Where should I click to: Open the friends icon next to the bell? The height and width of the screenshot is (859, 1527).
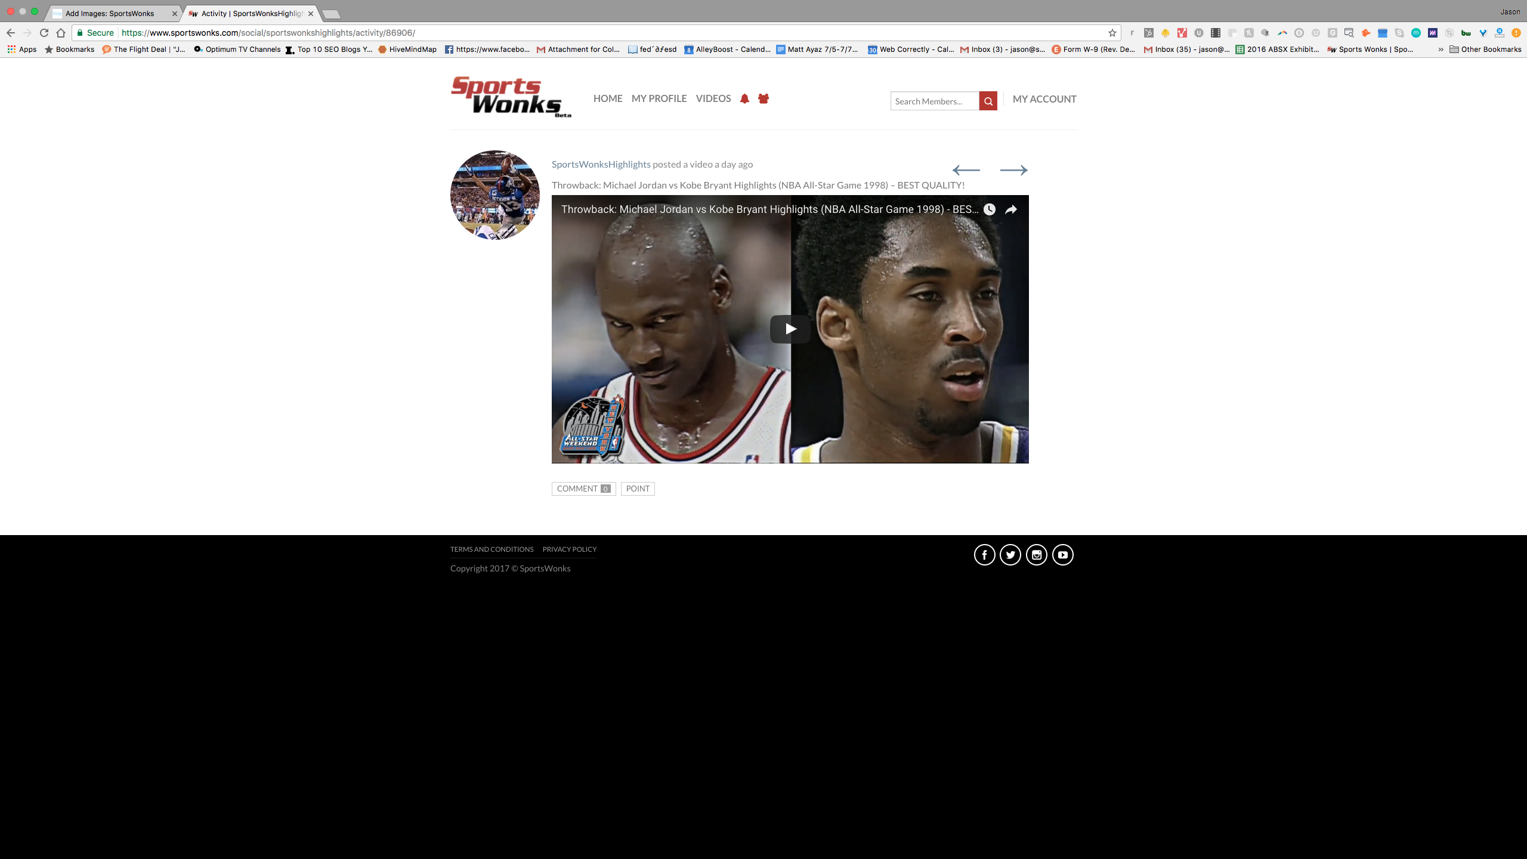click(763, 98)
